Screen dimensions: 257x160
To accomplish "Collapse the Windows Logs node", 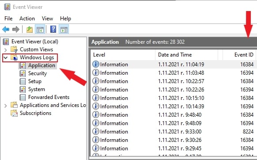I will [x=6, y=57].
